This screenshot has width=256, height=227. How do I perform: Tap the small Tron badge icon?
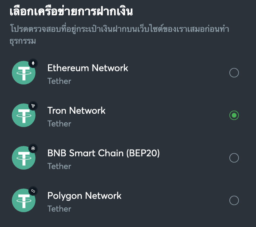tap(33, 106)
